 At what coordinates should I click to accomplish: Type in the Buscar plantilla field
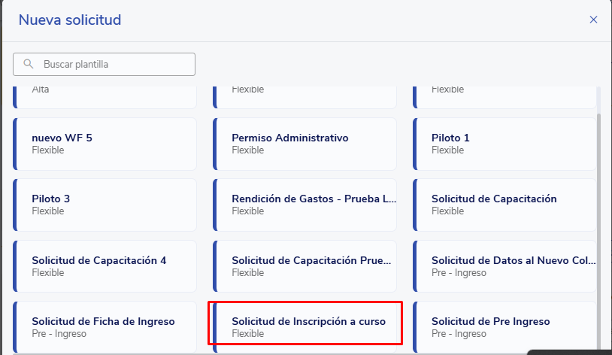[113, 65]
